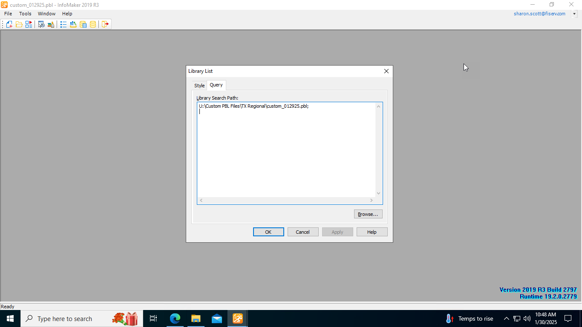The width and height of the screenshot is (582, 327).
Task: Click inside the Library Search Path box
Action: pos(285,149)
